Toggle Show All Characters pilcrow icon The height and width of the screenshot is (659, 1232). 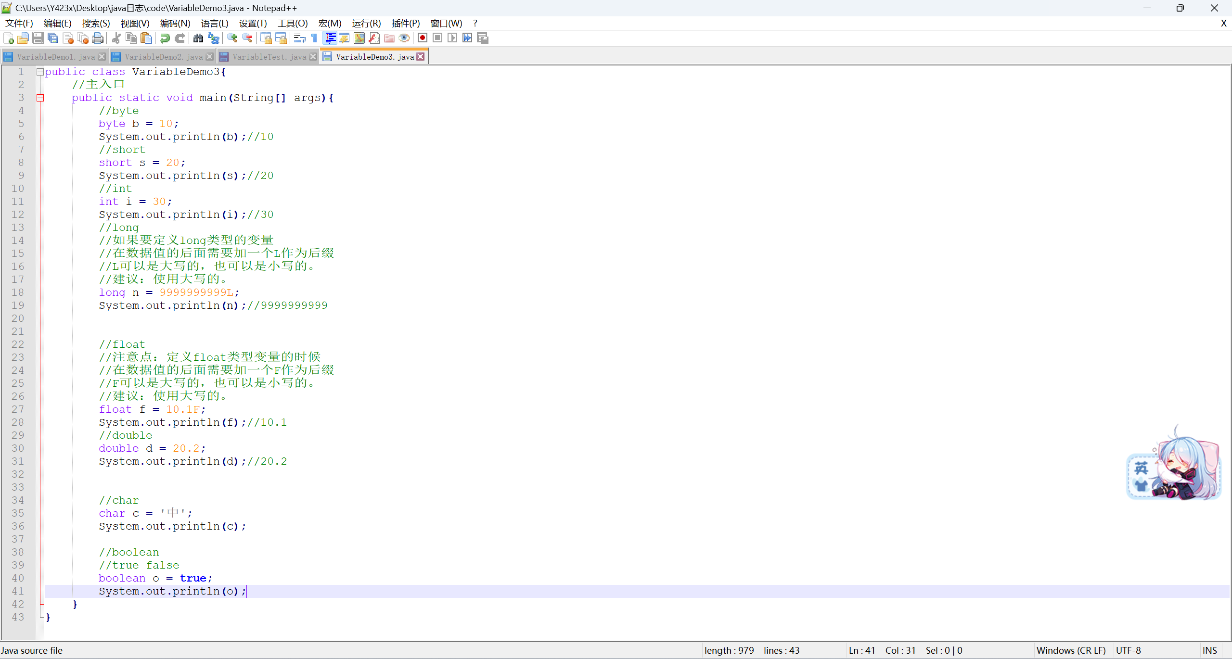click(314, 38)
